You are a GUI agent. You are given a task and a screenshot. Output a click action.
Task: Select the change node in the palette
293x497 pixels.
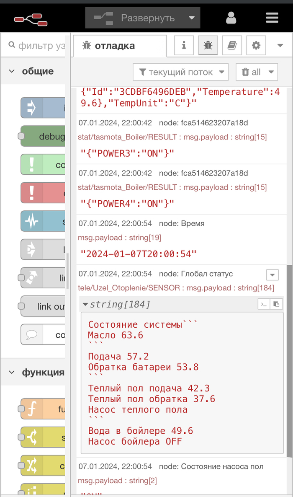[43, 465]
